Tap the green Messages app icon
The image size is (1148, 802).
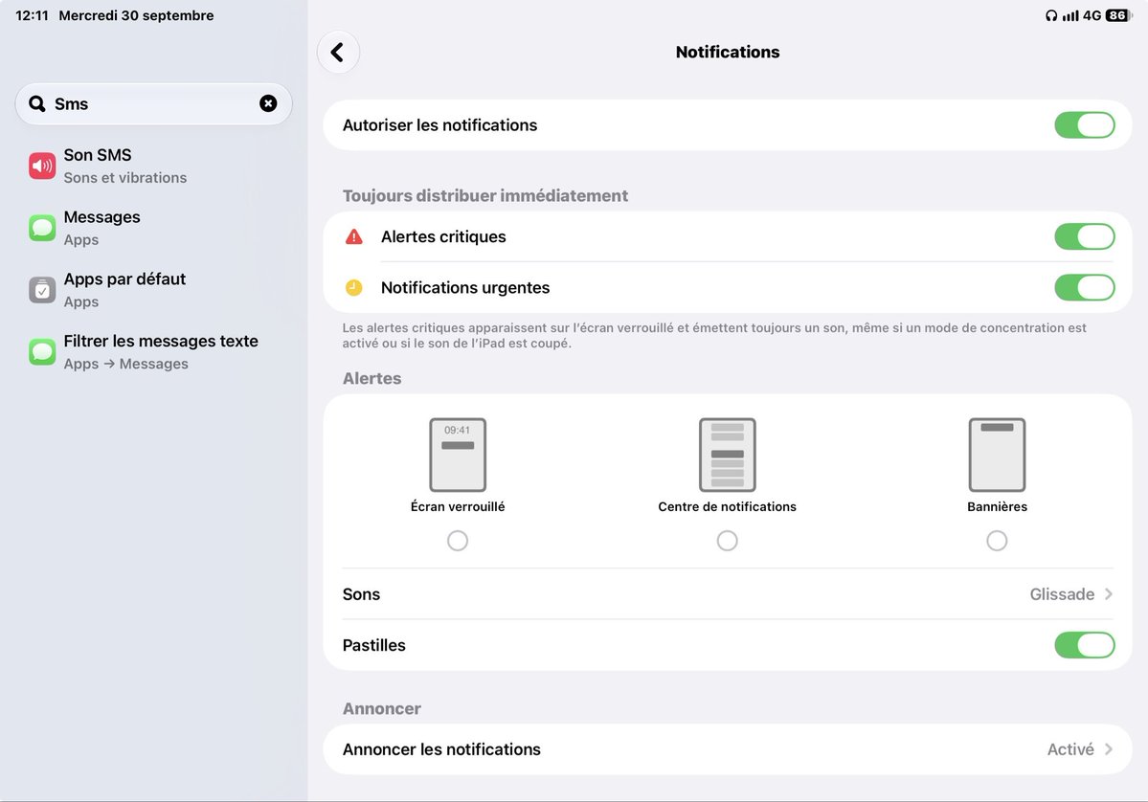42,229
